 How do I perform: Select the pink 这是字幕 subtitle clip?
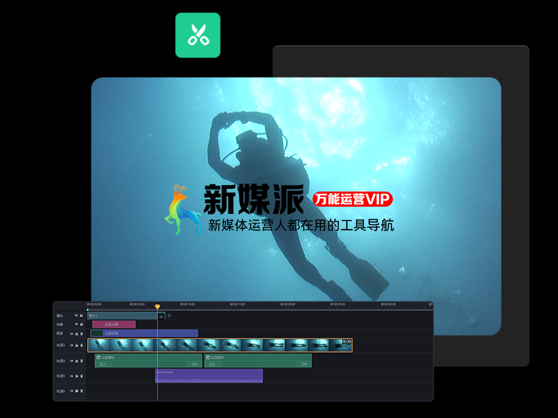tap(114, 325)
